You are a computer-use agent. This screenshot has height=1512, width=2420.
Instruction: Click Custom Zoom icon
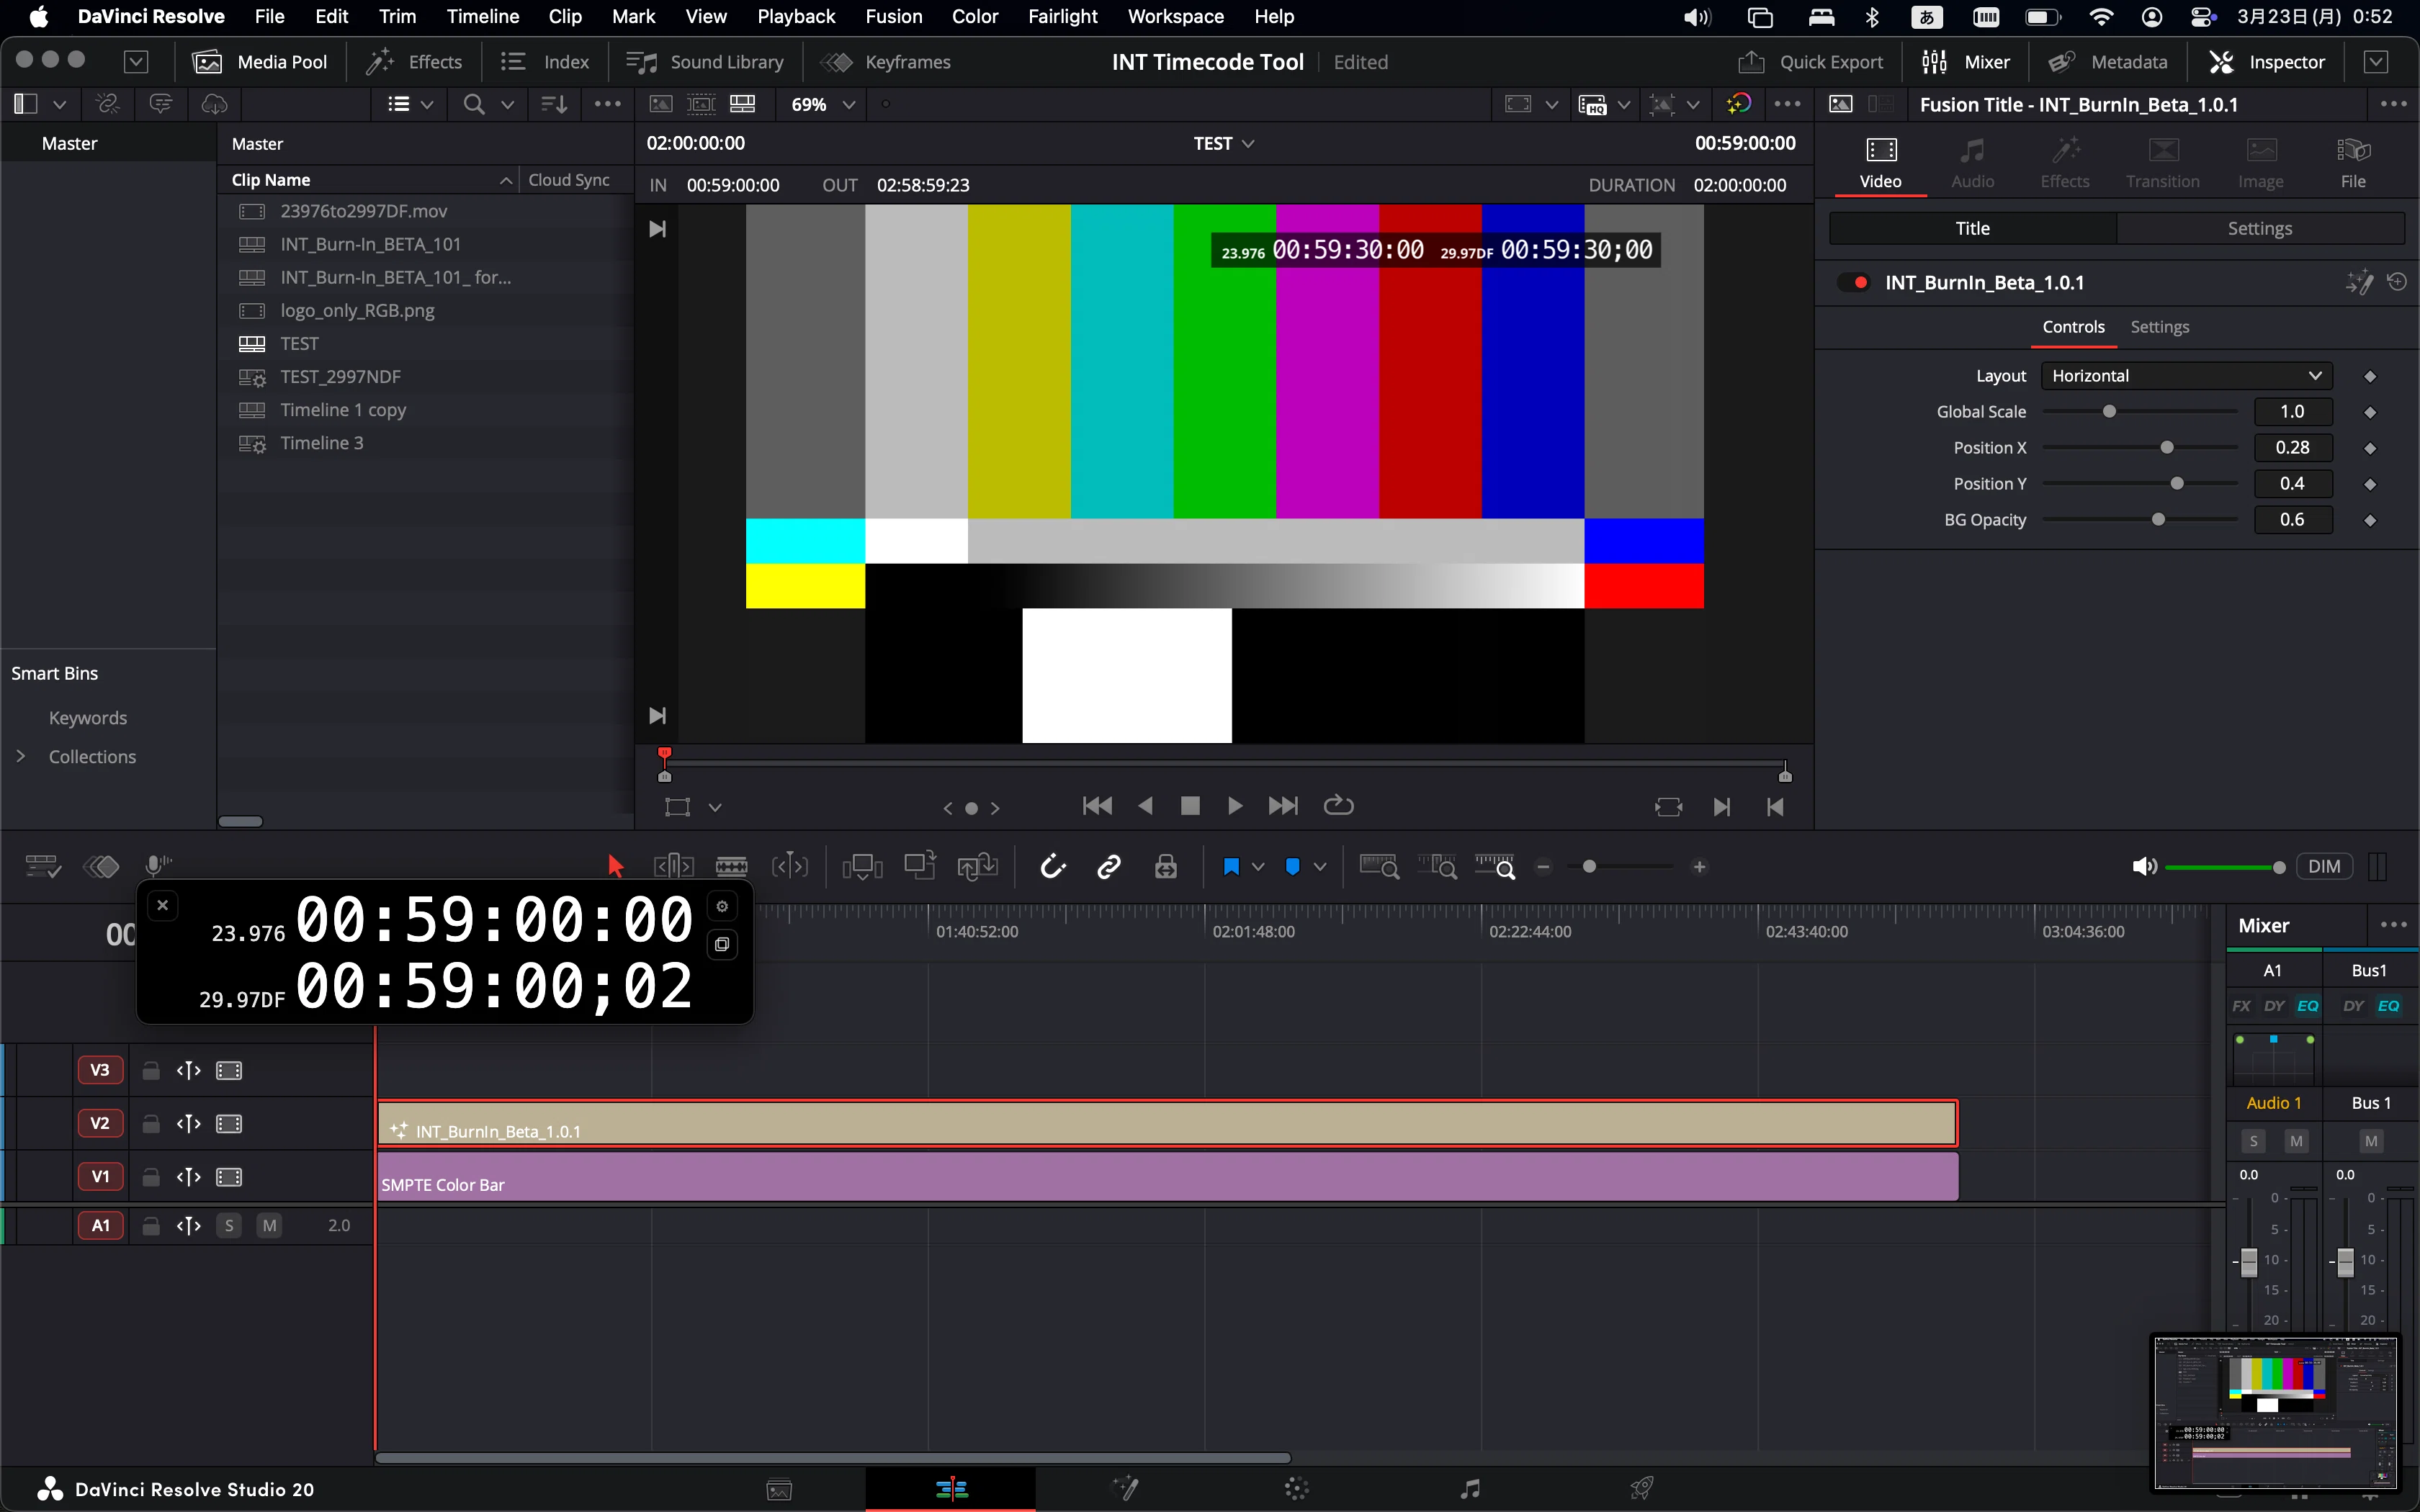[1495, 866]
